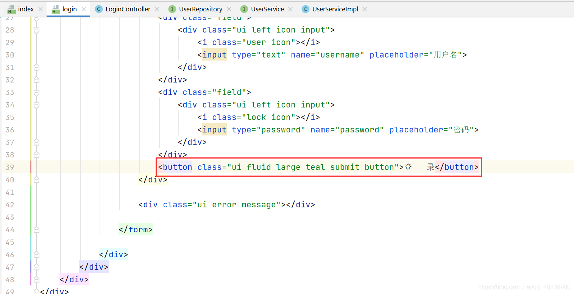The height and width of the screenshot is (294, 574).
Task: Select the login editor tab
Action: click(x=70, y=9)
